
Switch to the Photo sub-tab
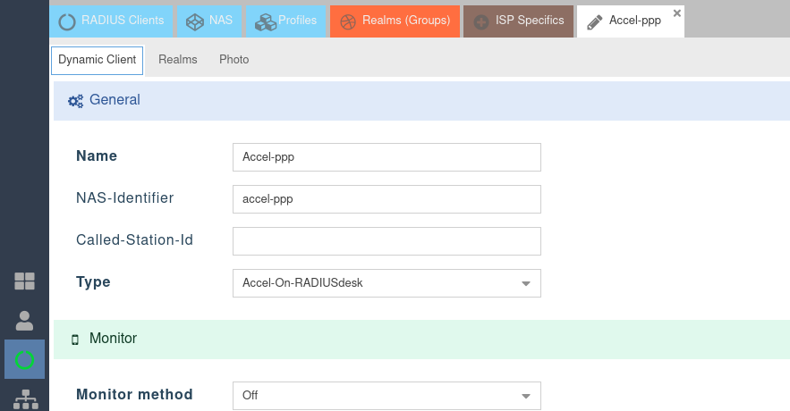point(234,60)
